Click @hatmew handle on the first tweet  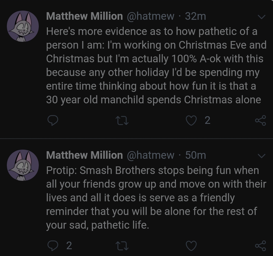pos(150,16)
